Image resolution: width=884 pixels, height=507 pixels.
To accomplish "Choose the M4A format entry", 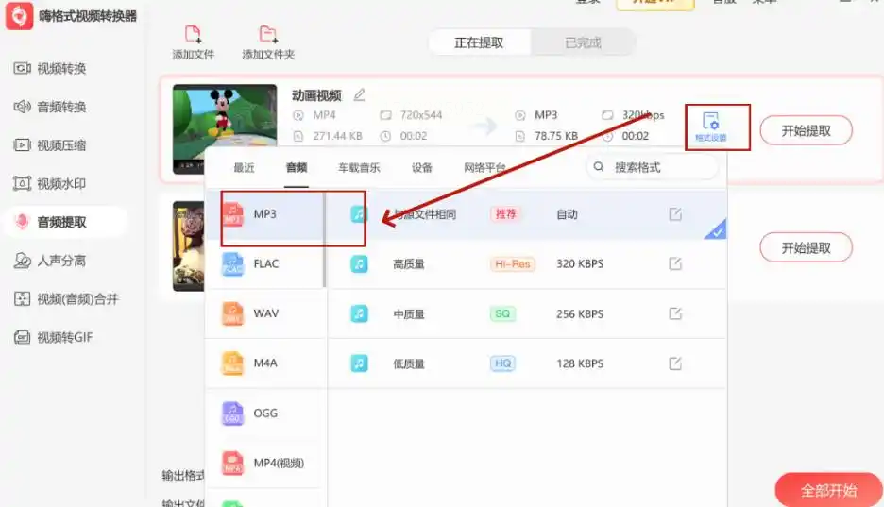I will tap(265, 363).
